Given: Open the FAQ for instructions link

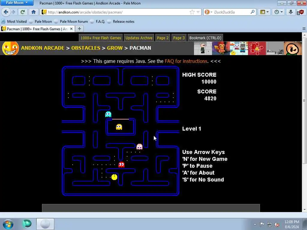Looking at the screenshot, I should (x=186, y=61).
